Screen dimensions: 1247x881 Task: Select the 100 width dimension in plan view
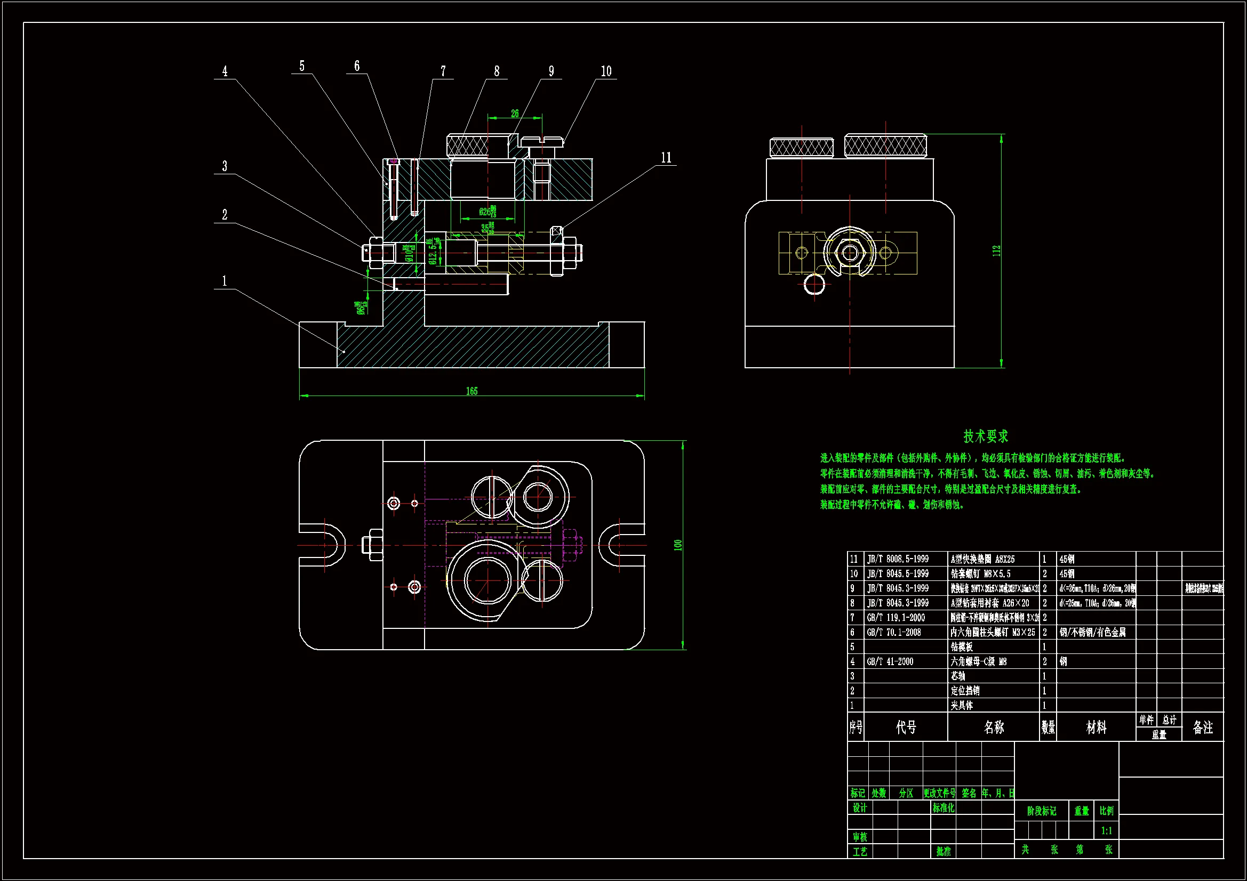click(678, 545)
